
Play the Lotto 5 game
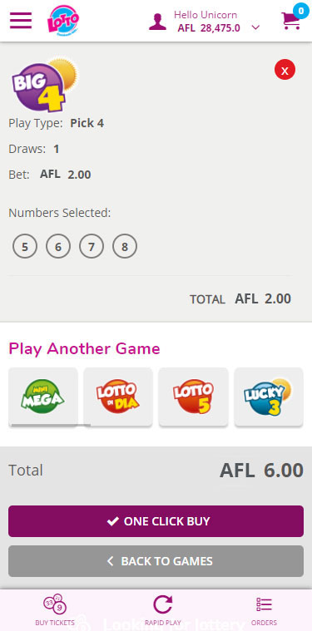193,397
